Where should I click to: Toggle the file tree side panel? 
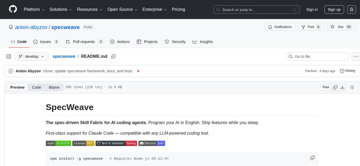(8, 56)
